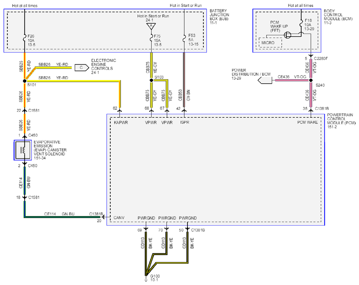Click the C2280F connector label
This screenshot has width=359, height=285.
pyautogui.click(x=321, y=59)
